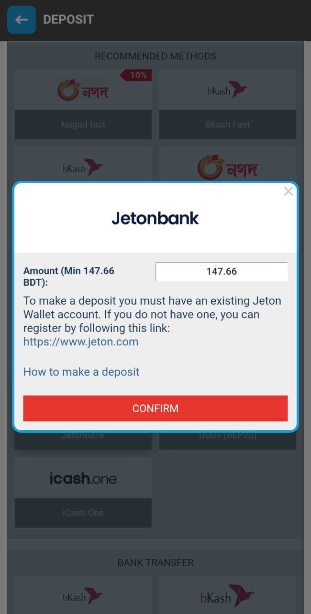Choose the Bkash Fast label
The width and height of the screenshot is (311, 614).
(228, 125)
